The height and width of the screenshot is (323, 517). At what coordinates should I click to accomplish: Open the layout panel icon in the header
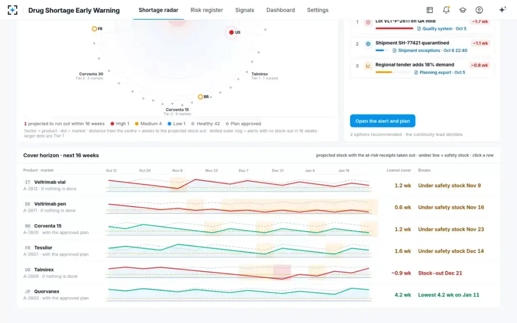pos(430,10)
